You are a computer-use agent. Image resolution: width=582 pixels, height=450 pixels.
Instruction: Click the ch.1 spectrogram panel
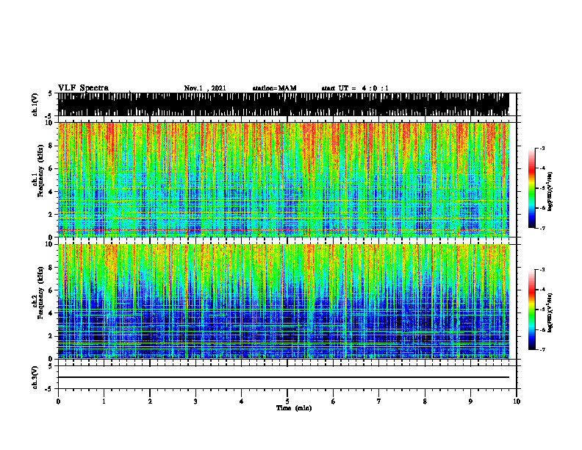[x=283, y=179]
